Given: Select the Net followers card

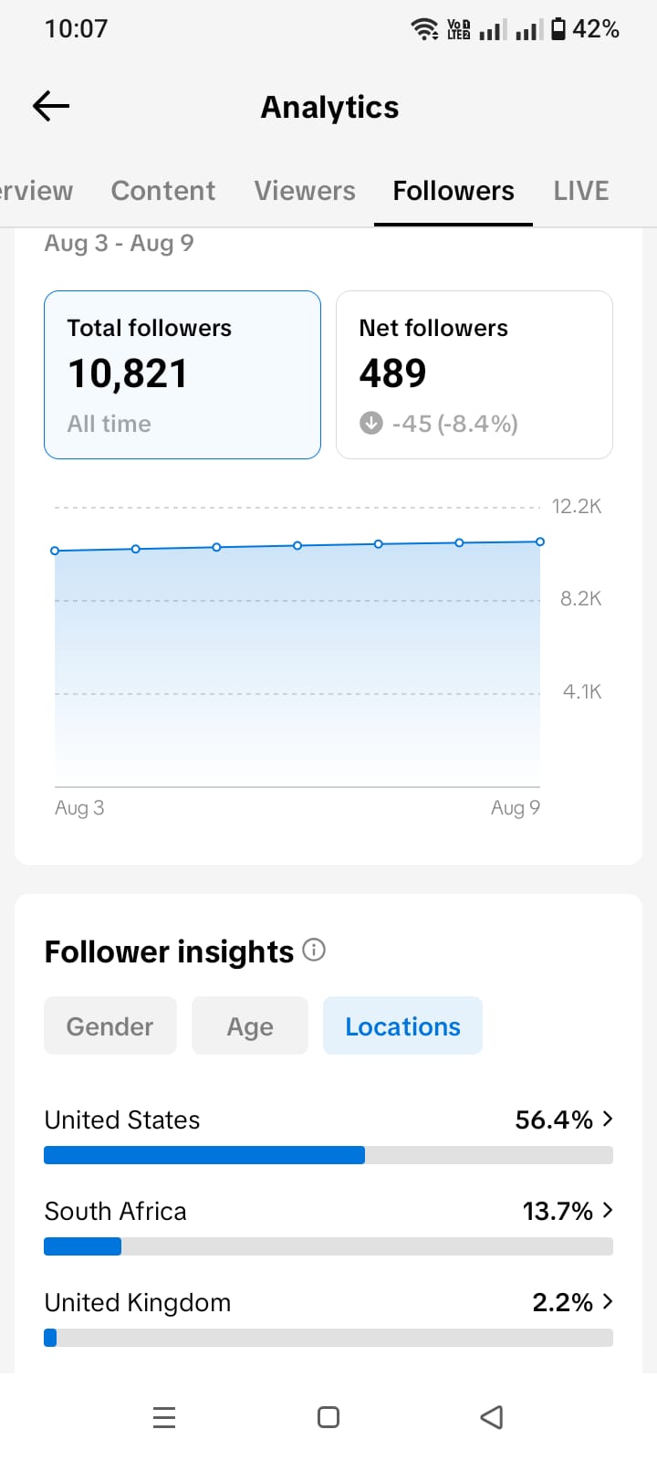Looking at the screenshot, I should (x=474, y=374).
